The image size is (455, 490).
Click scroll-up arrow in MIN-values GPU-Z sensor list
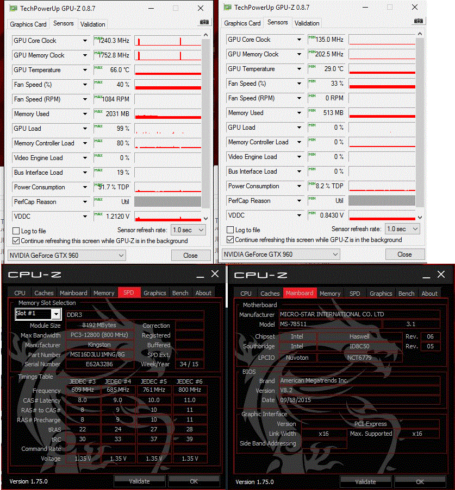coord(420,34)
